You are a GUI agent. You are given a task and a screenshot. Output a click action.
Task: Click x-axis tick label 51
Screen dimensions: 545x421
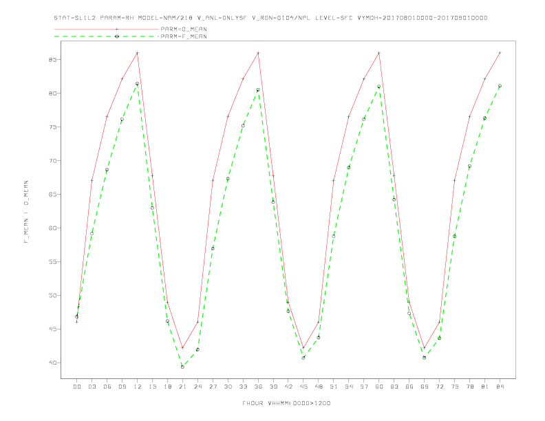click(x=334, y=387)
